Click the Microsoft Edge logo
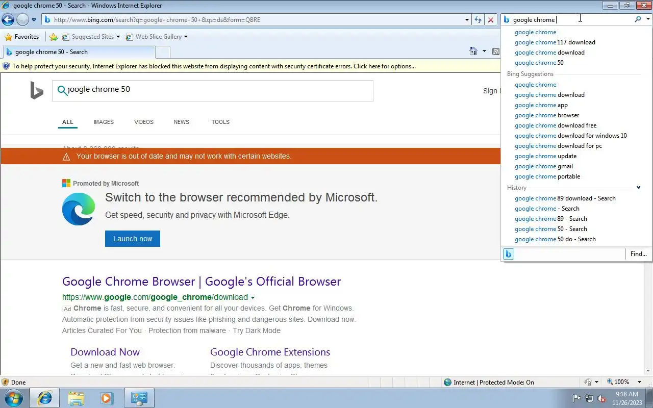 point(79,209)
